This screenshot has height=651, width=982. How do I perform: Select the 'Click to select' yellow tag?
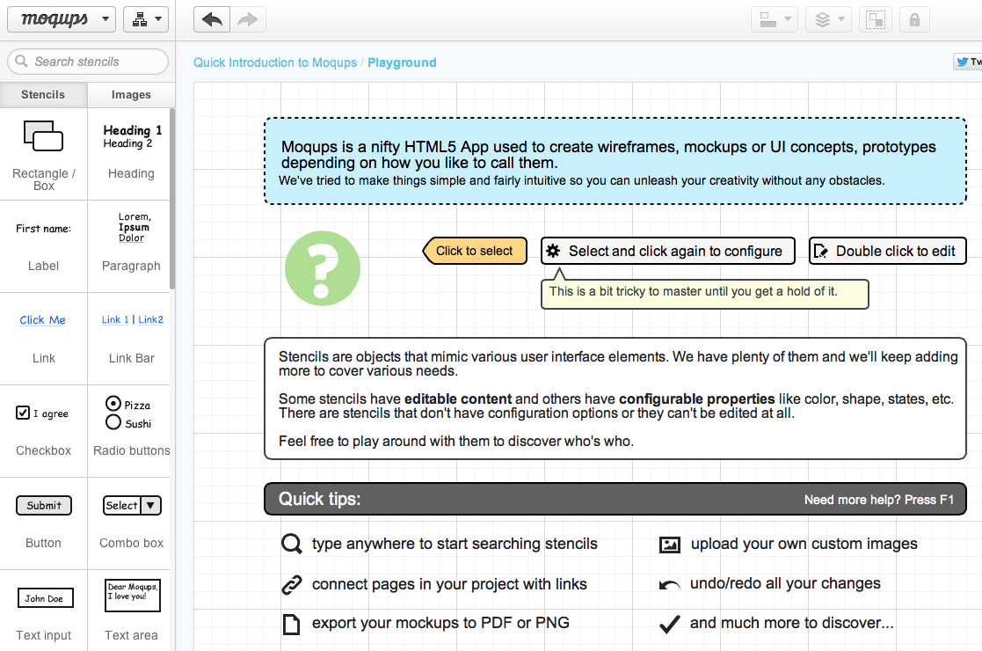click(x=475, y=251)
